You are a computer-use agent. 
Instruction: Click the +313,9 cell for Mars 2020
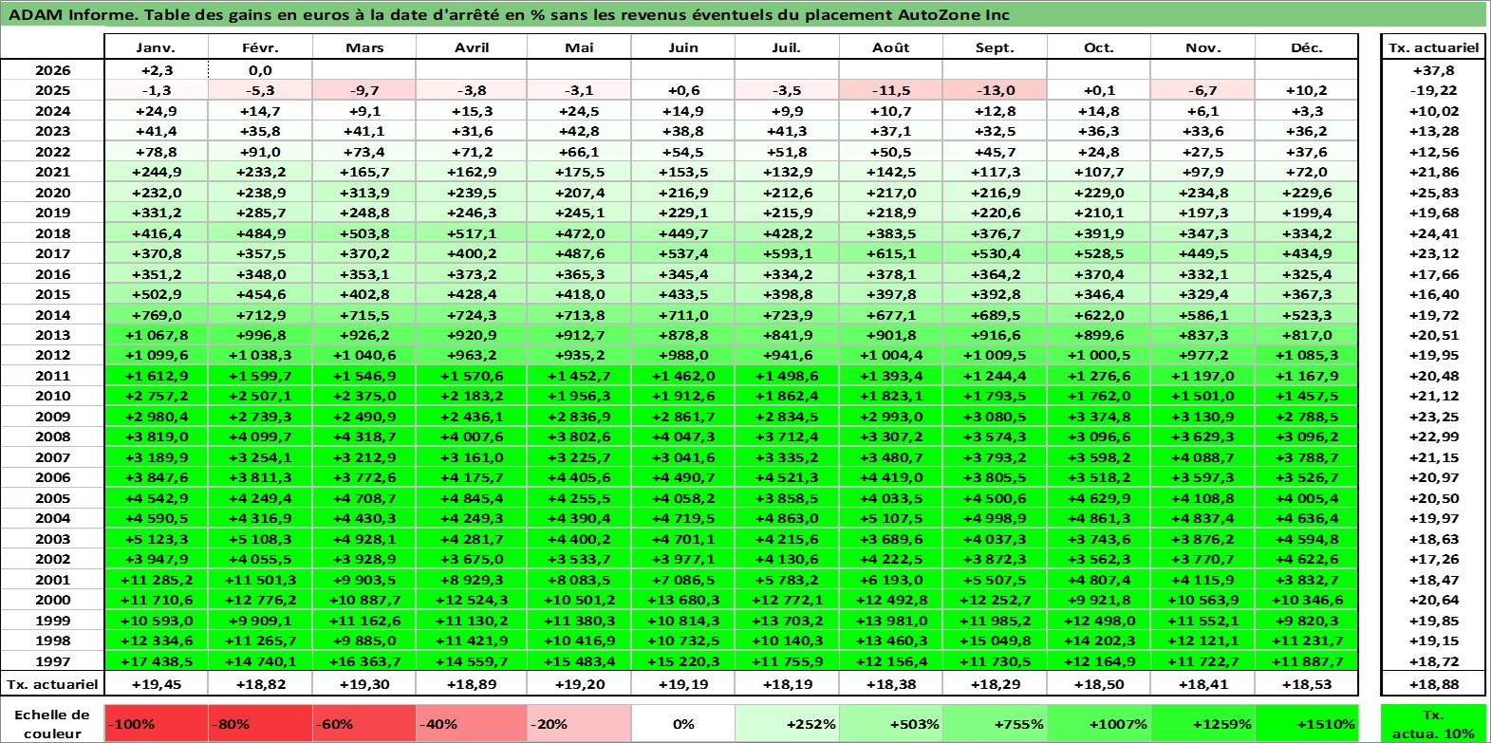click(x=364, y=193)
